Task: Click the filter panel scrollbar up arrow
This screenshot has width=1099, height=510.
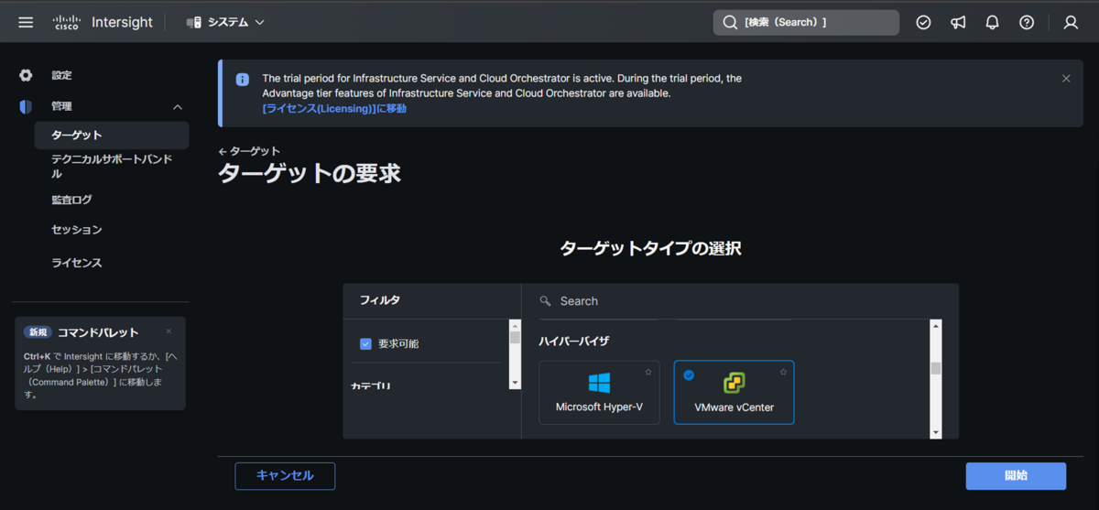Action: (x=515, y=324)
